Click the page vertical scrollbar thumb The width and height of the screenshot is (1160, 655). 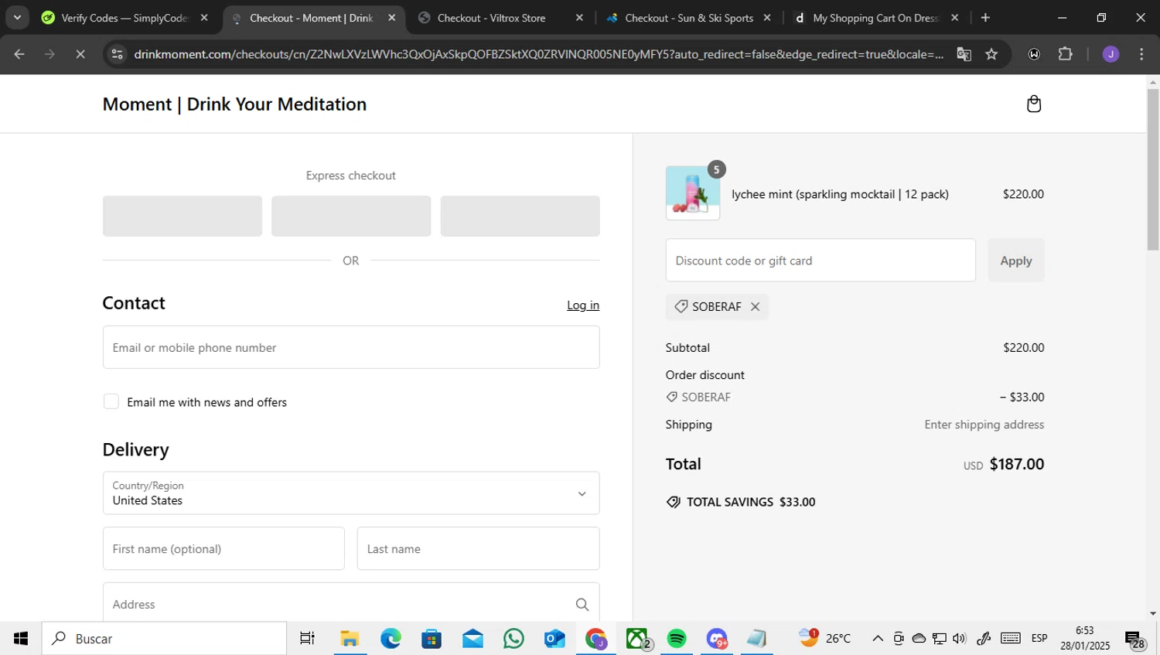1153,169
